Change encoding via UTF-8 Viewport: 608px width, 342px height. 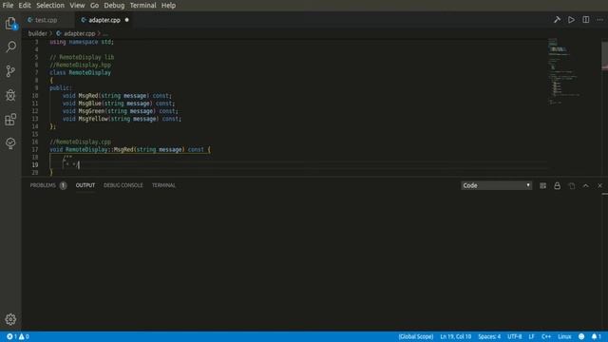515,336
